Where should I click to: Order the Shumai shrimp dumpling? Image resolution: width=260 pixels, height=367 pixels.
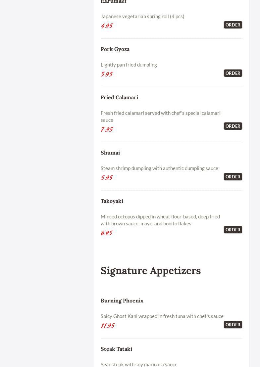233,177
